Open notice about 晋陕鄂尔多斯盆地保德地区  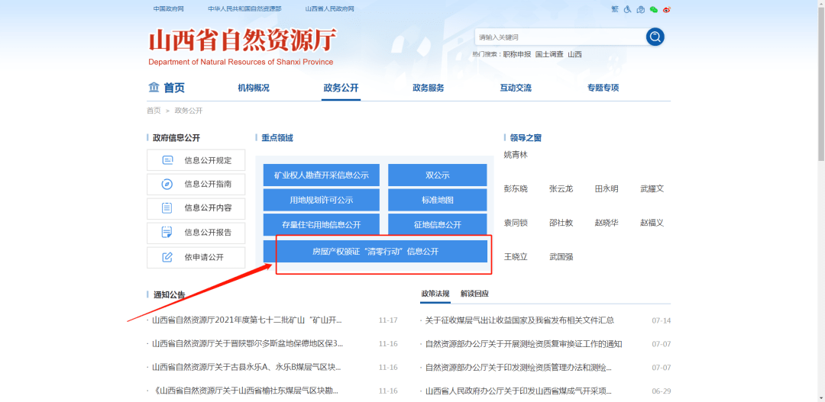[x=247, y=344]
